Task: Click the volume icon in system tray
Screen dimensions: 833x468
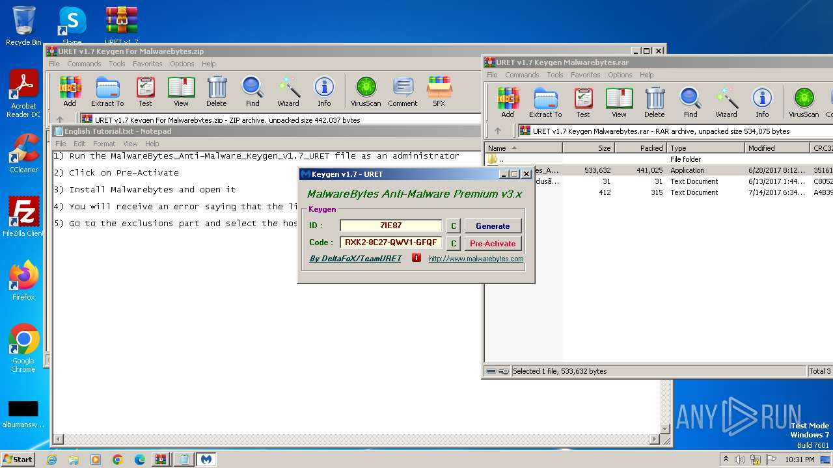Action: click(740, 460)
